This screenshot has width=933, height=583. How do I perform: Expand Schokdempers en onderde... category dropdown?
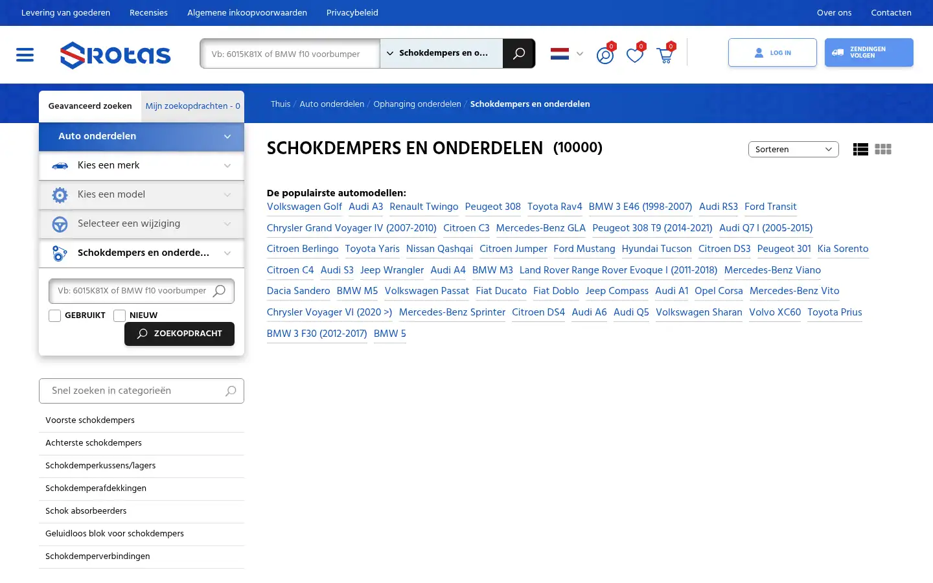[141, 253]
